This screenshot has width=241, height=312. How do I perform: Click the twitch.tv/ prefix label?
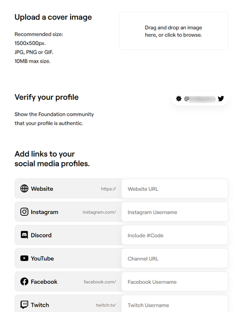pyautogui.click(x=106, y=305)
